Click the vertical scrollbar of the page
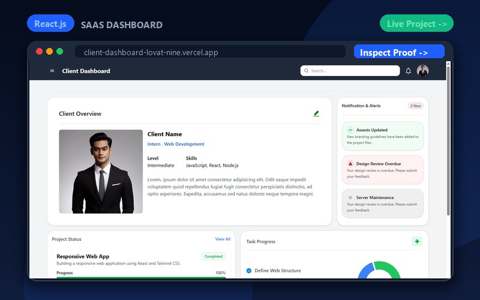Image resolution: width=480 pixels, height=300 pixels. coord(448,141)
